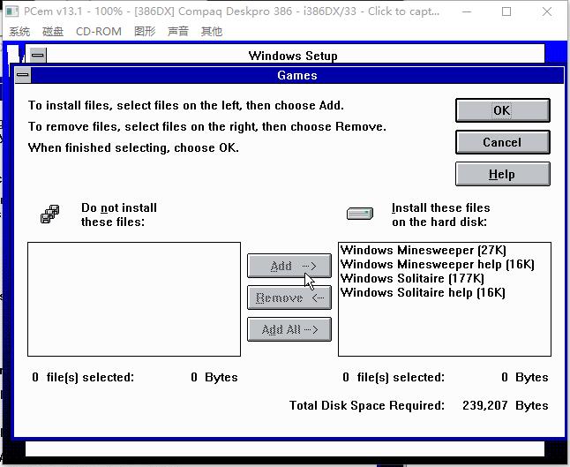
Task: Minimize the PCem window
Action: click(x=467, y=11)
